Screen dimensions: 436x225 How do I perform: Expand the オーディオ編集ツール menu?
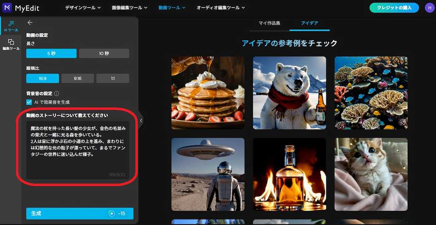(x=221, y=8)
